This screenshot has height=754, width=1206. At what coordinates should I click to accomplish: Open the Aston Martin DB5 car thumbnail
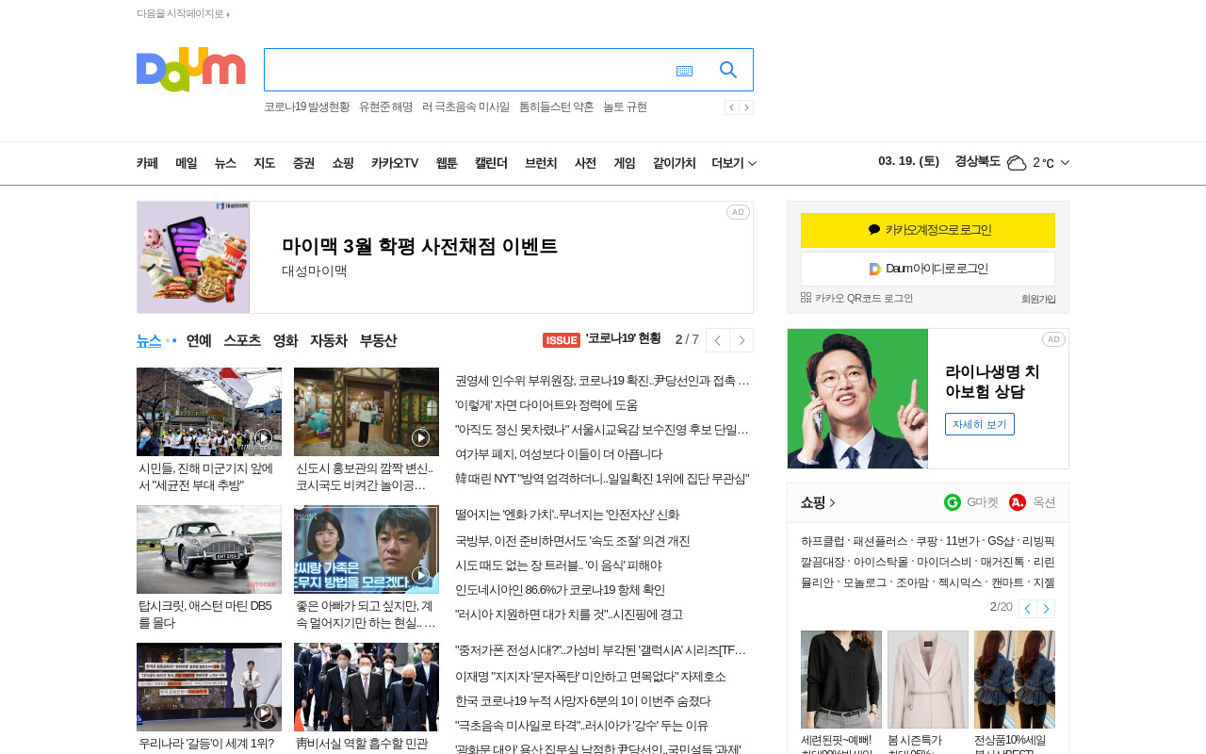[209, 549]
